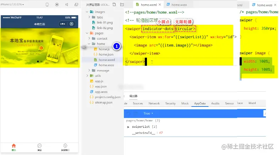Open project.config.json file
The width and height of the screenshot is (279, 155).
pos(108,97)
